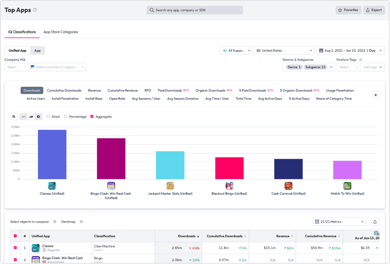The image size is (390, 264).
Task: Enable the Percentage checkbox
Action: coord(66,116)
